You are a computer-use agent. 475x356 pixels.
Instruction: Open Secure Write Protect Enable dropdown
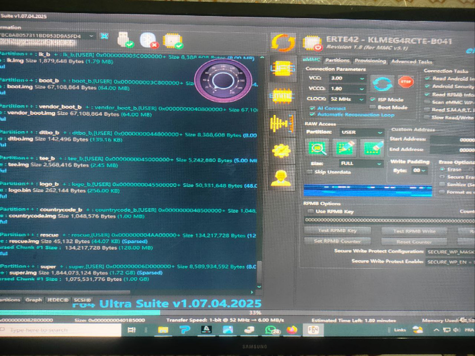[x=451, y=262]
